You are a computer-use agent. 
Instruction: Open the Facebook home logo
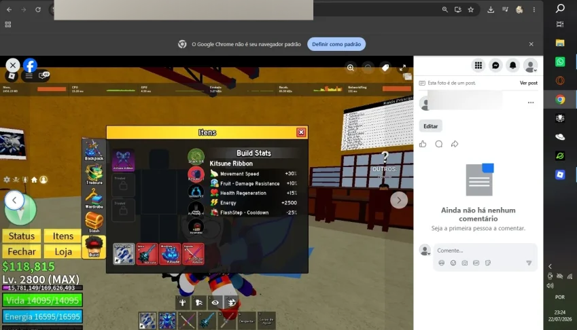pyautogui.click(x=30, y=65)
